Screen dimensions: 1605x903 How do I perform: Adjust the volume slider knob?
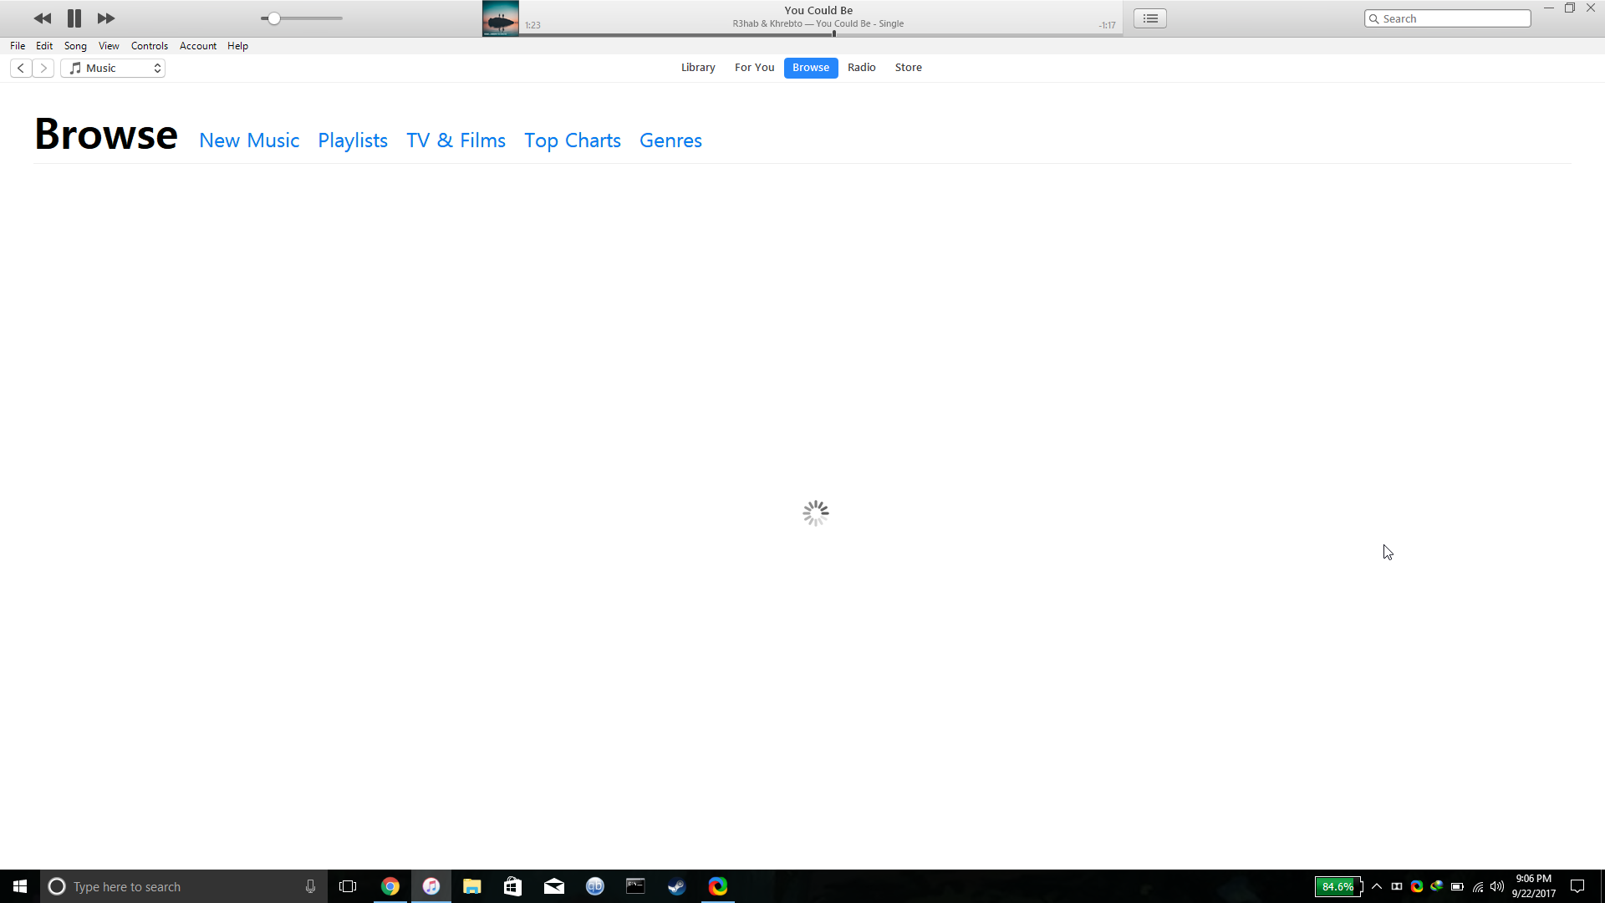[x=273, y=18]
